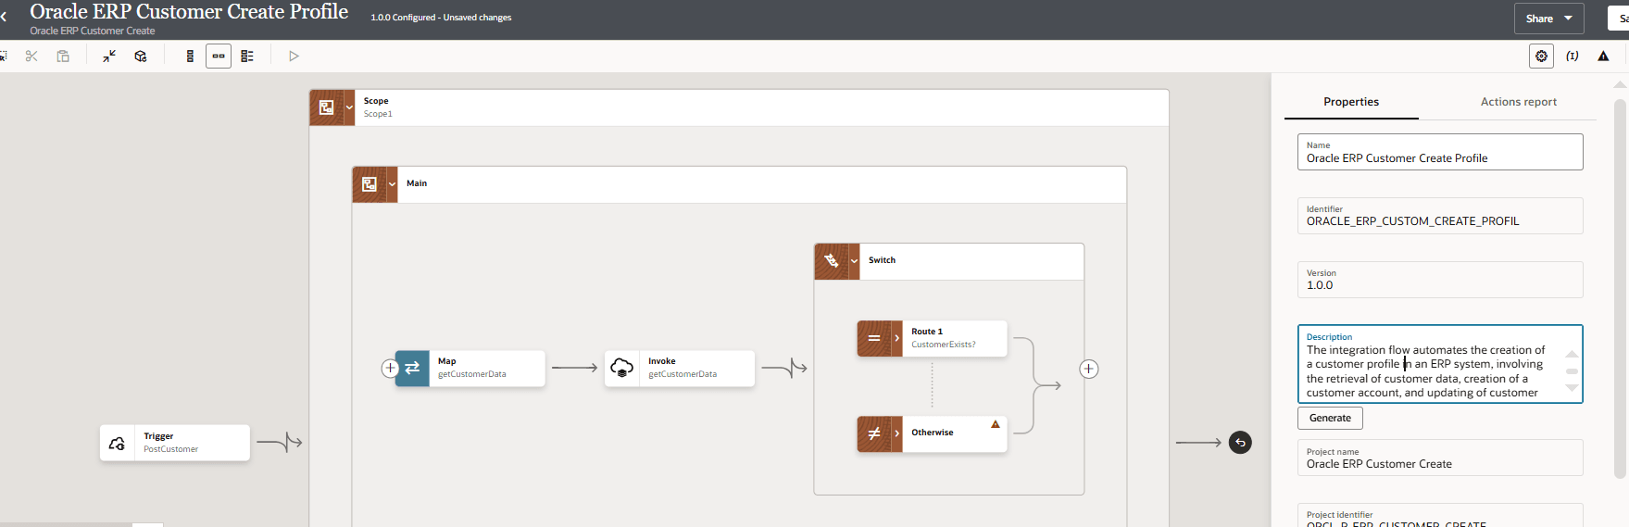Open the Share dropdown button
The height and width of the screenshot is (527, 1629).
[x=1548, y=19]
